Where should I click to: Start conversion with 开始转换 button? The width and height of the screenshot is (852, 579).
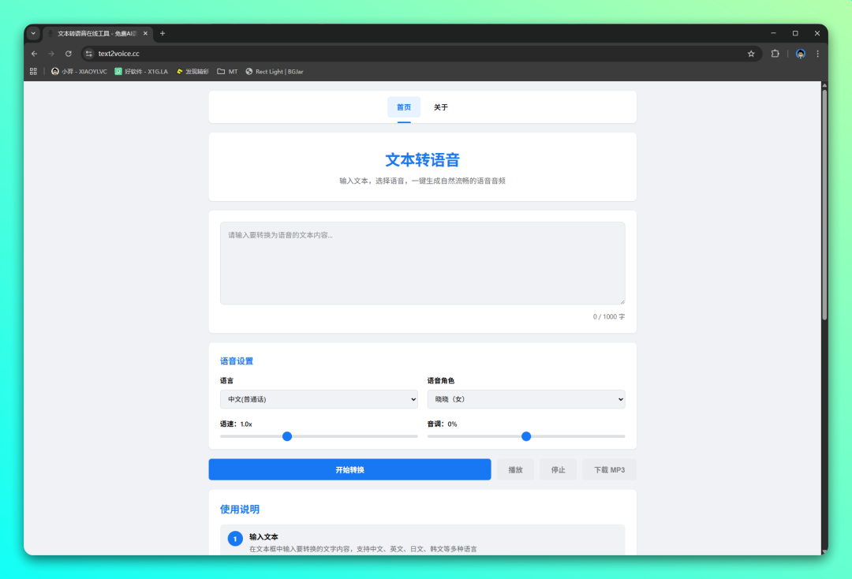(x=350, y=470)
